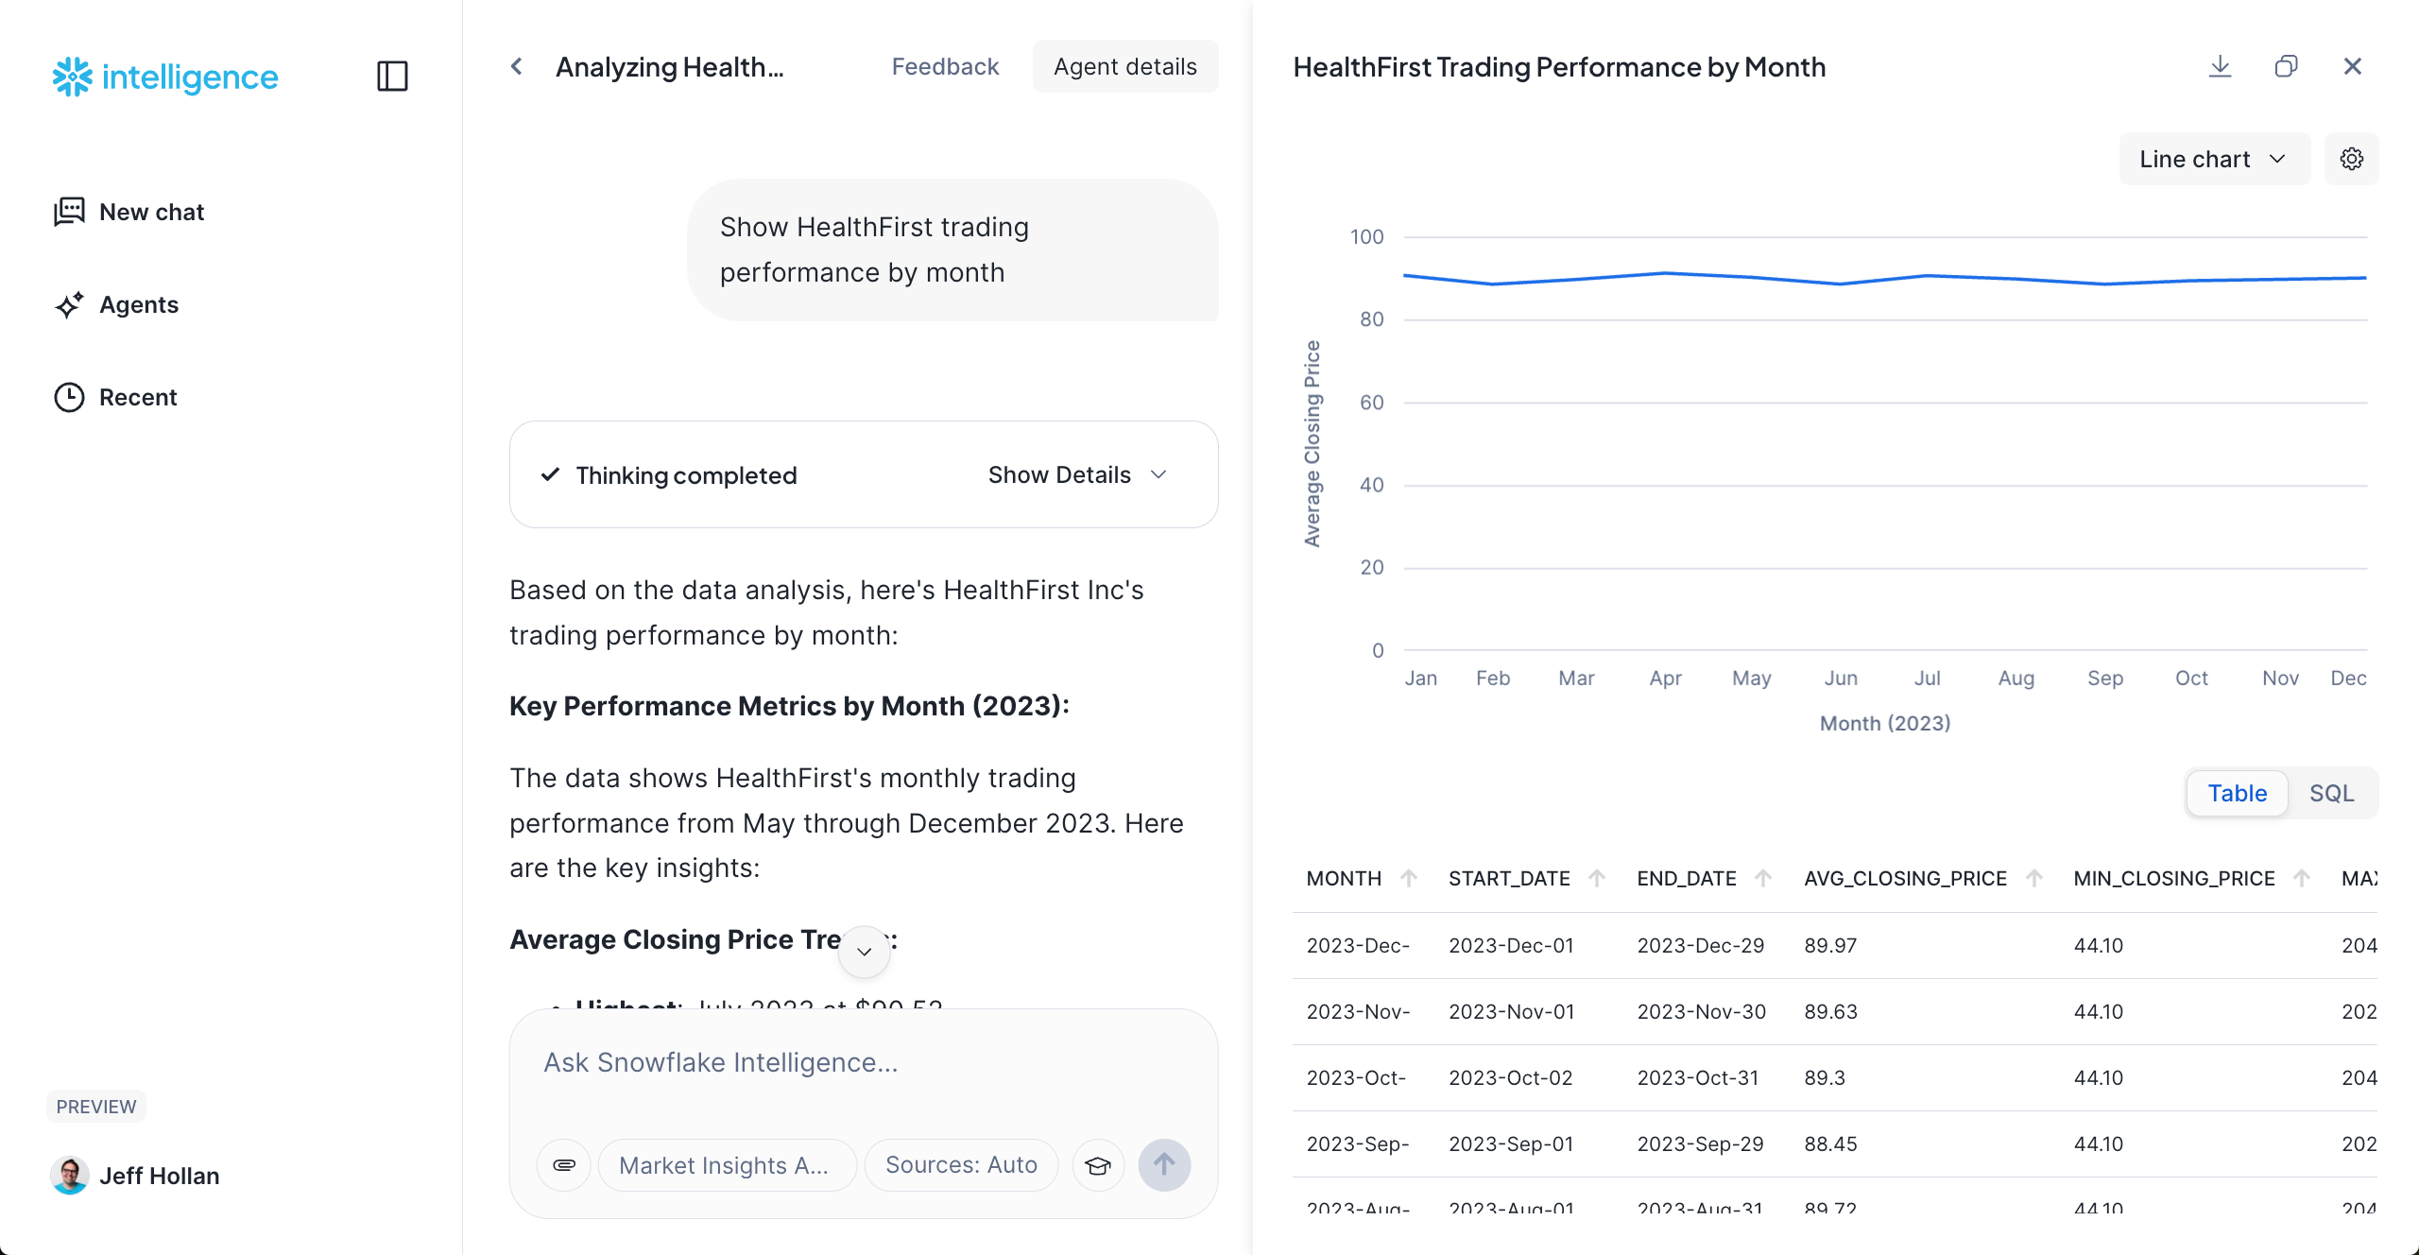The width and height of the screenshot is (2419, 1255).
Task: Switch to the SQL tab
Action: (2331, 793)
